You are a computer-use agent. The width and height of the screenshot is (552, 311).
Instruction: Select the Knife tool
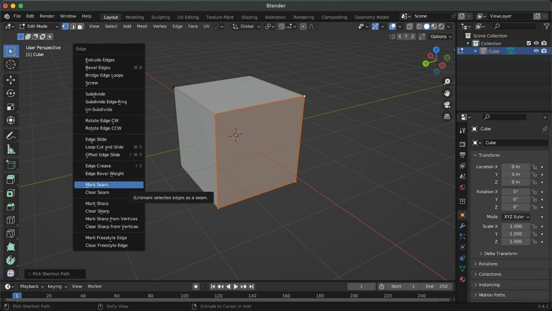tap(11, 233)
